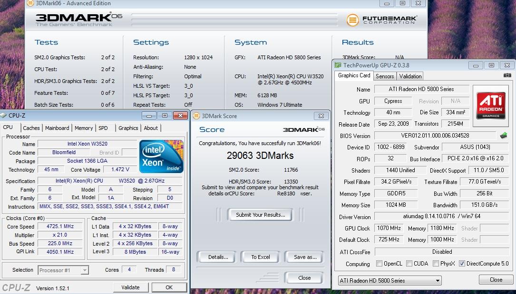Screen dimensions: 516x294
Task: Click the Close button in the 3DMark Score dialog
Action: tap(304, 277)
